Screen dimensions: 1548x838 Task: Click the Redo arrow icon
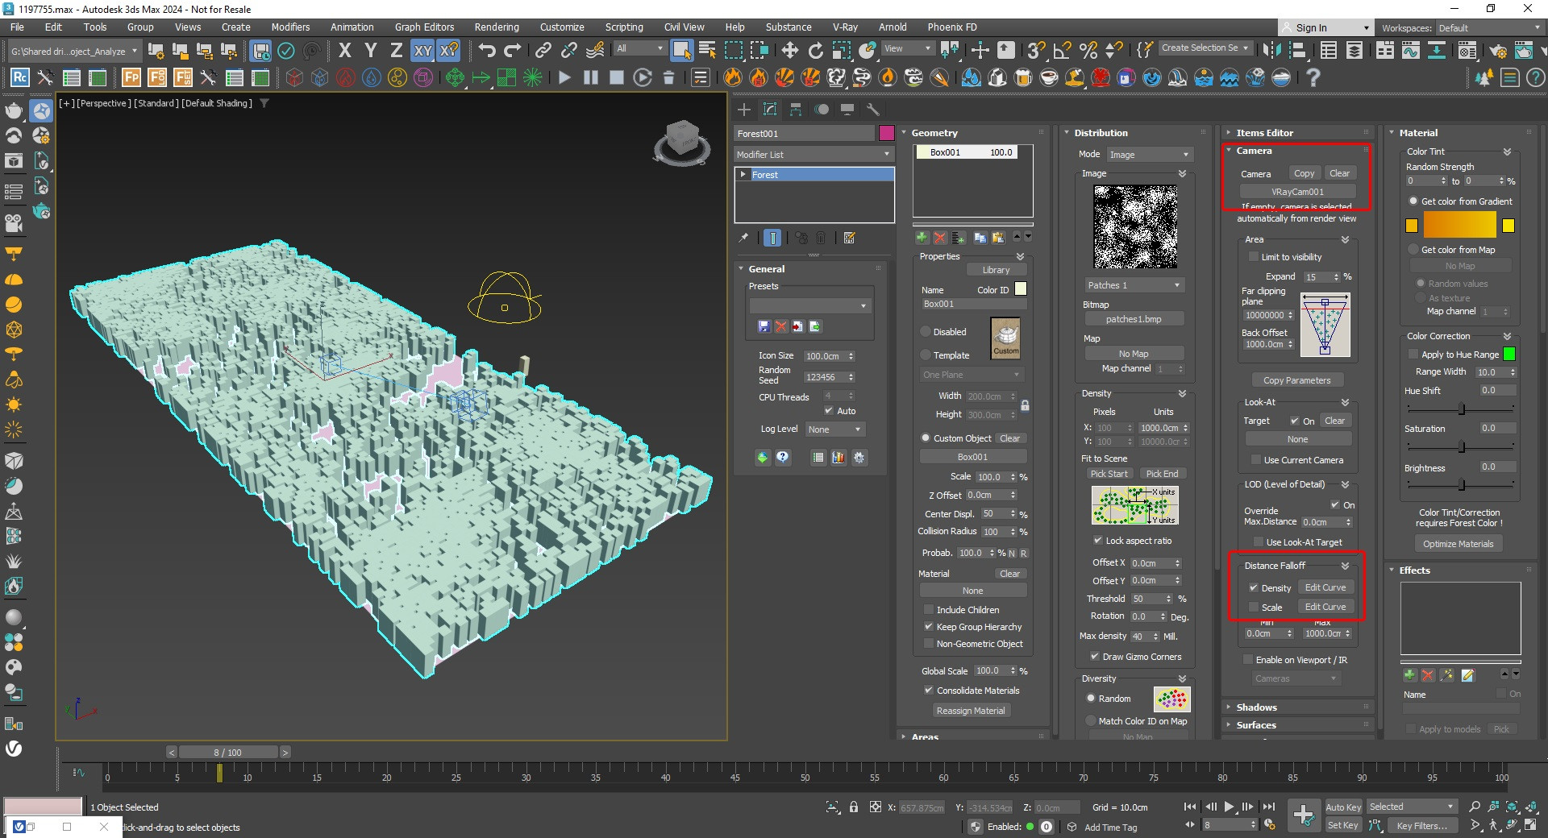point(513,50)
